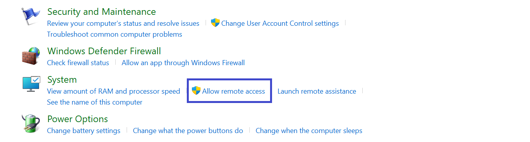Click the System monitor icon
Viewport: 530px width, 142px height.
pyautogui.click(x=31, y=84)
